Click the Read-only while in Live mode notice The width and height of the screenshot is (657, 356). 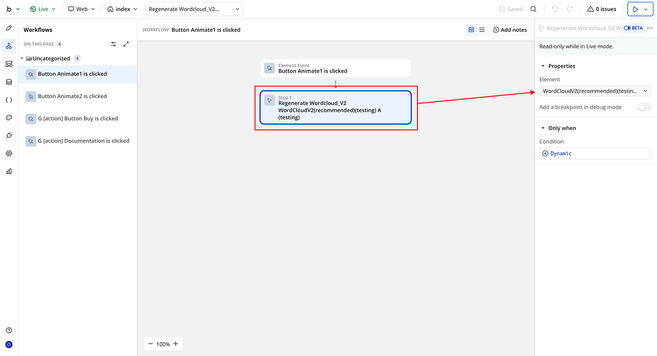(x=576, y=46)
